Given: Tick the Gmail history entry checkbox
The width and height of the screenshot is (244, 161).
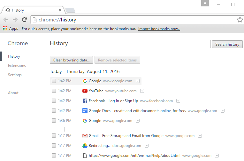Looking at the screenshot, I should coord(54,136).
